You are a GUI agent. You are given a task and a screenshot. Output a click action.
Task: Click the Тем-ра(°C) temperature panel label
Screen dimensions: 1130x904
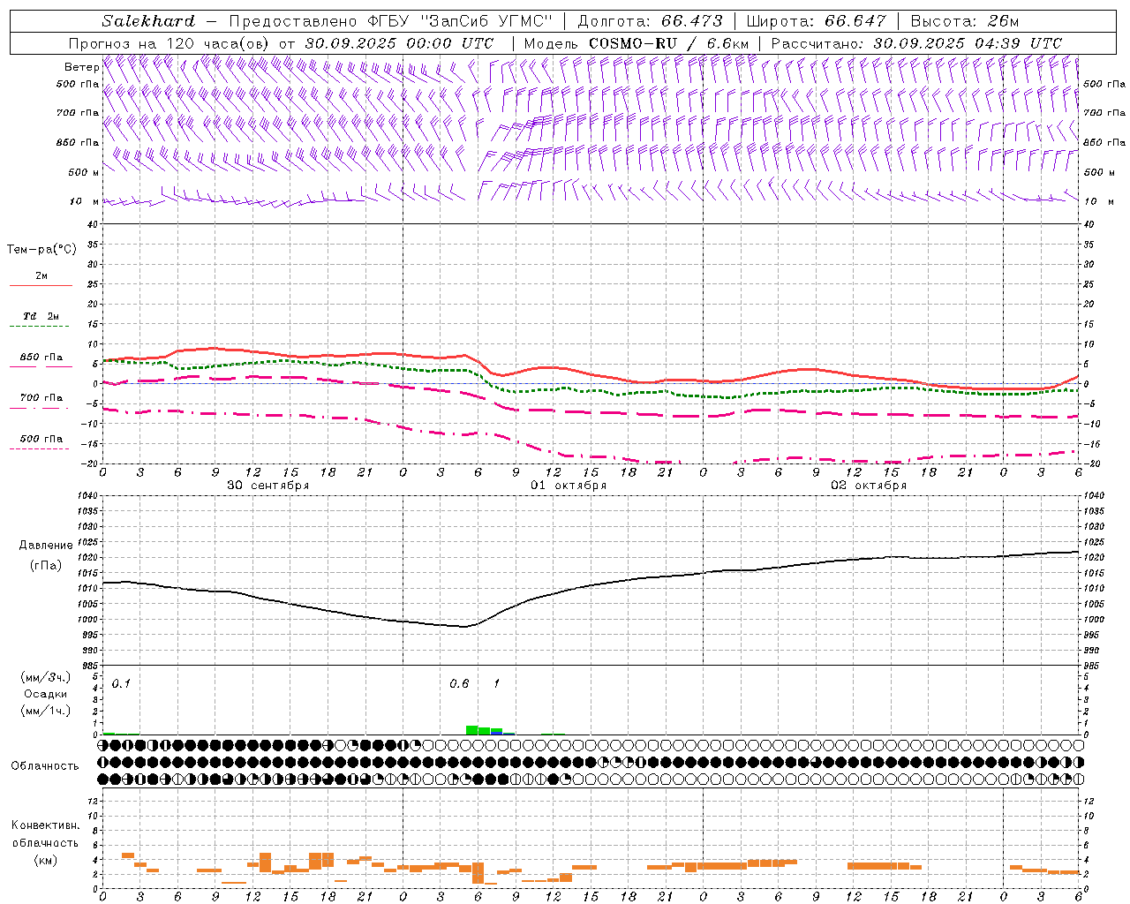(x=41, y=249)
